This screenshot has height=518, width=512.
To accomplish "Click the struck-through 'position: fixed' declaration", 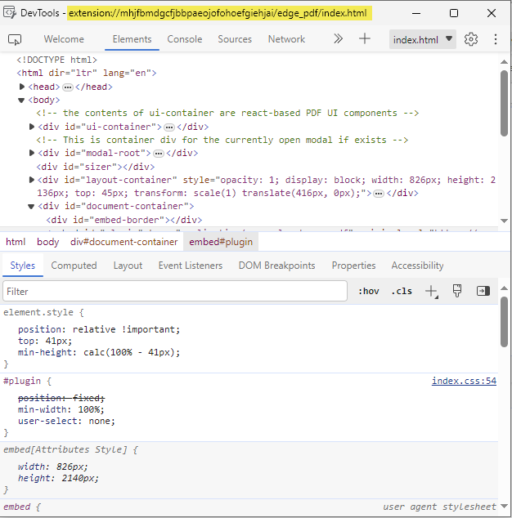I will (x=61, y=398).
